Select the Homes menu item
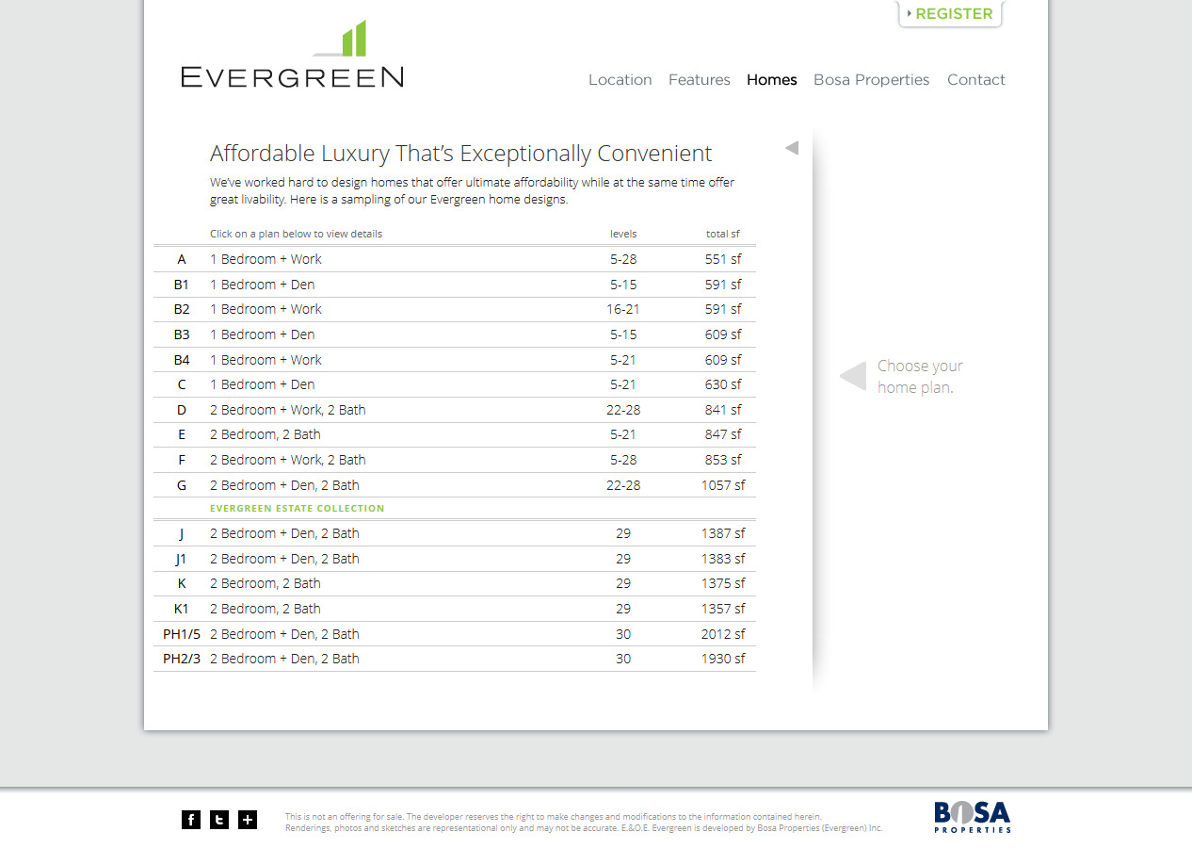The height and width of the screenshot is (848, 1192). pos(772,80)
